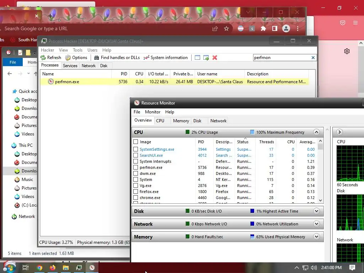Switch to Memory tab in Resource Monitor
Image resolution: width=364 pixels, height=273 pixels.
181,121
